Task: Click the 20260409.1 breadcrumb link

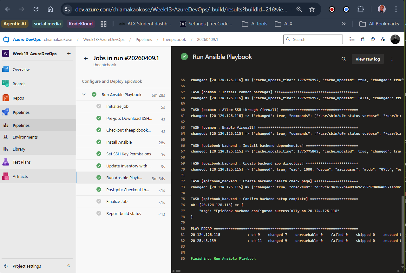Action: tap(207, 40)
